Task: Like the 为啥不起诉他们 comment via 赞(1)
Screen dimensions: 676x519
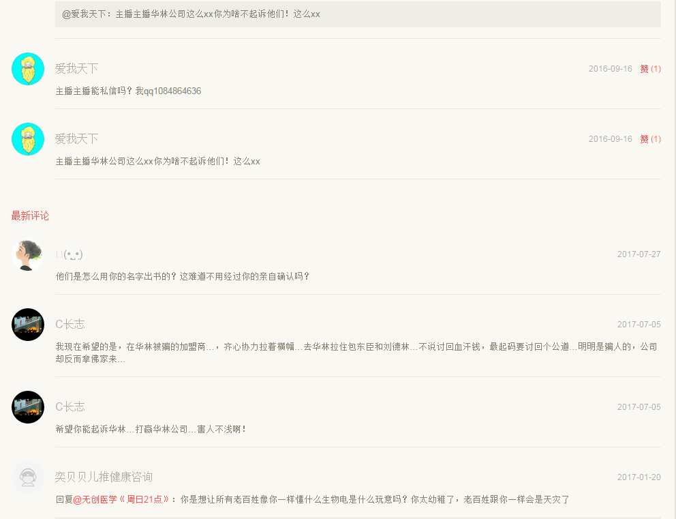Action: tap(650, 139)
